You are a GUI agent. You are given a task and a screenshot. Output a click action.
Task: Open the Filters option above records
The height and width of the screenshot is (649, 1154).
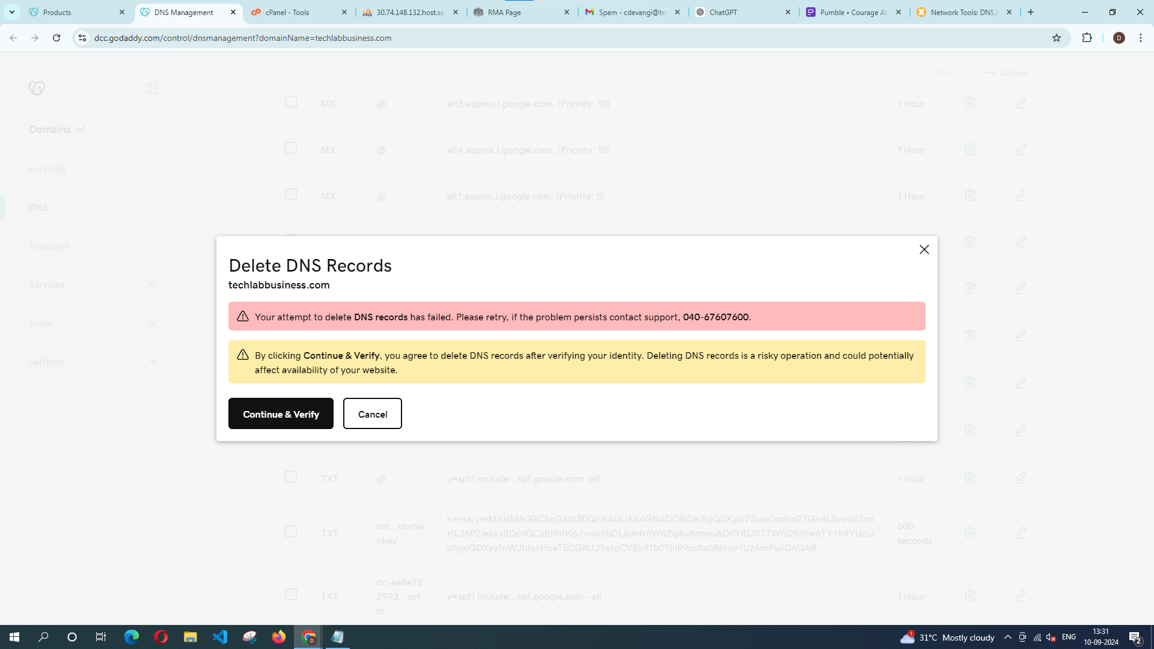(938, 73)
